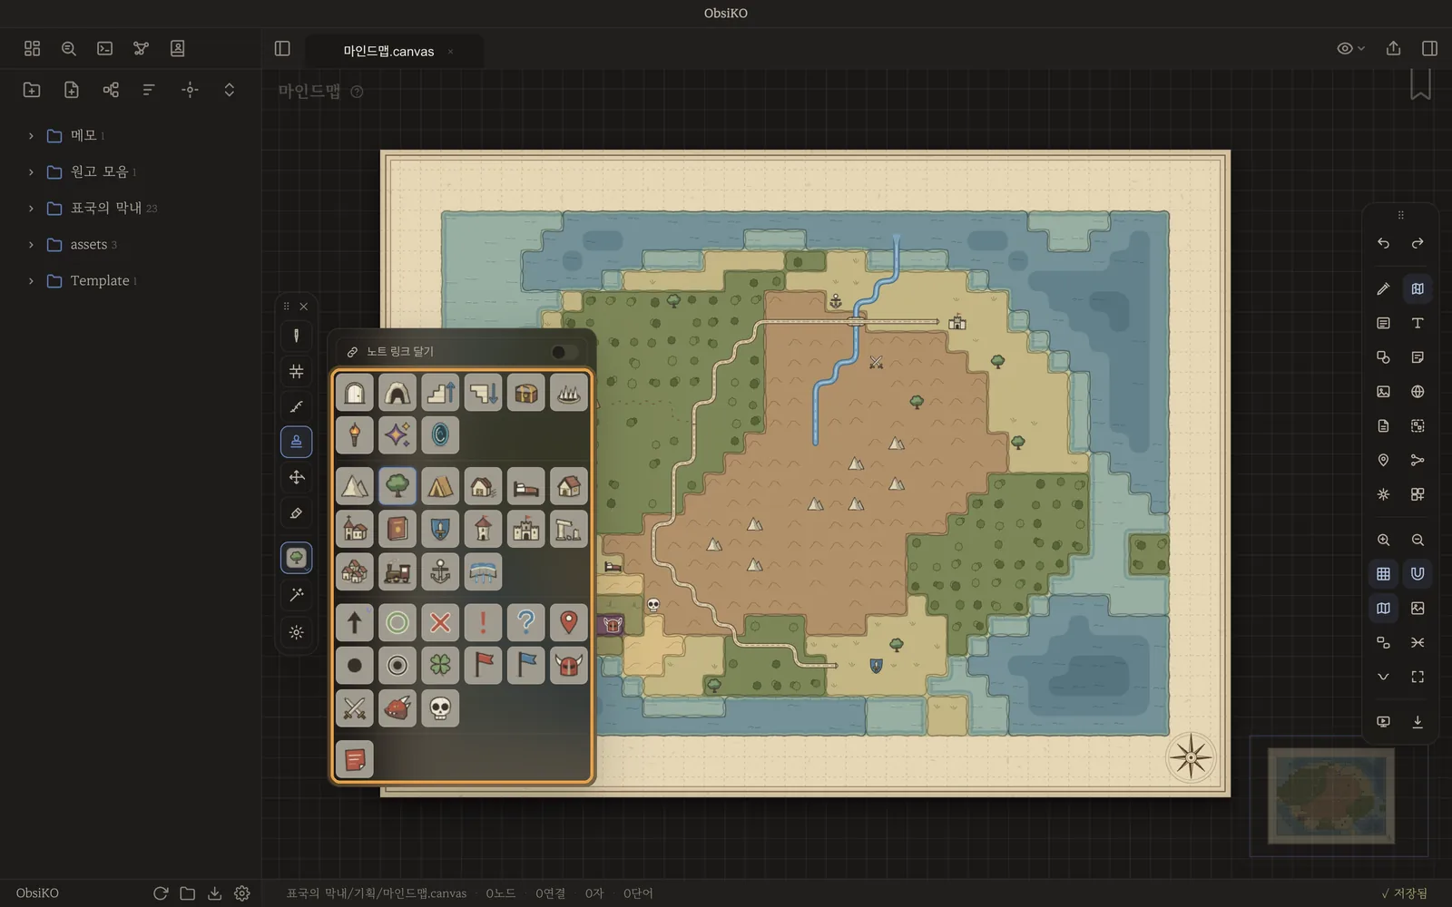The height and width of the screenshot is (907, 1452).
Task: Click the canvas minimap thumbnail
Action: coord(1330,795)
